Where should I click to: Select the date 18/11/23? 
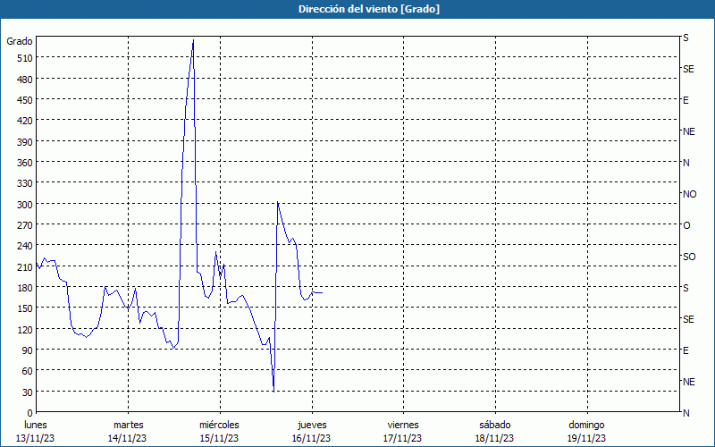click(495, 439)
